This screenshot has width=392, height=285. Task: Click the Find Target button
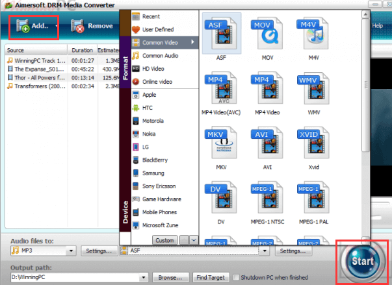pos(210,278)
